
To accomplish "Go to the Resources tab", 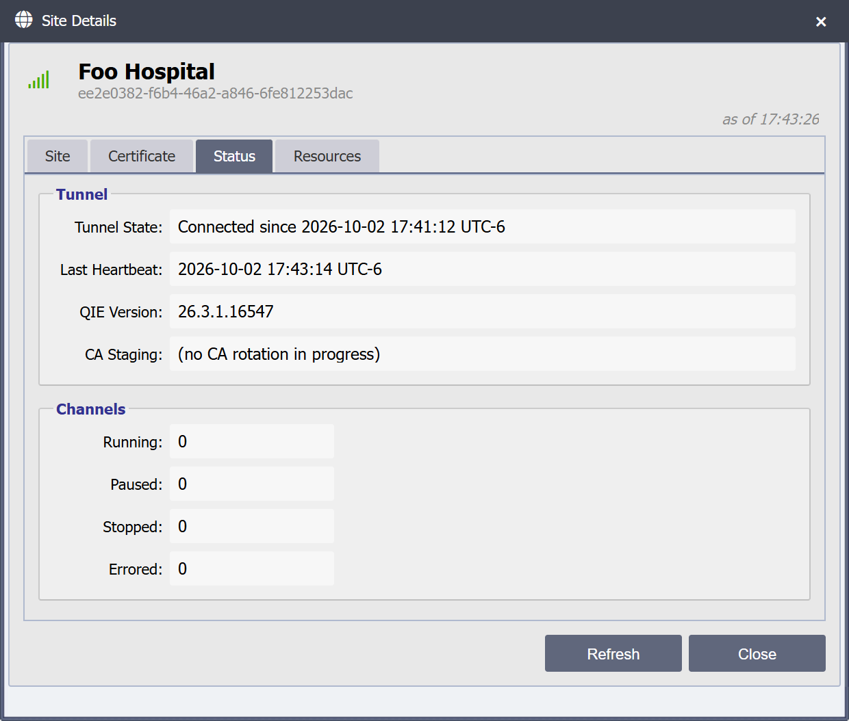I will (327, 156).
